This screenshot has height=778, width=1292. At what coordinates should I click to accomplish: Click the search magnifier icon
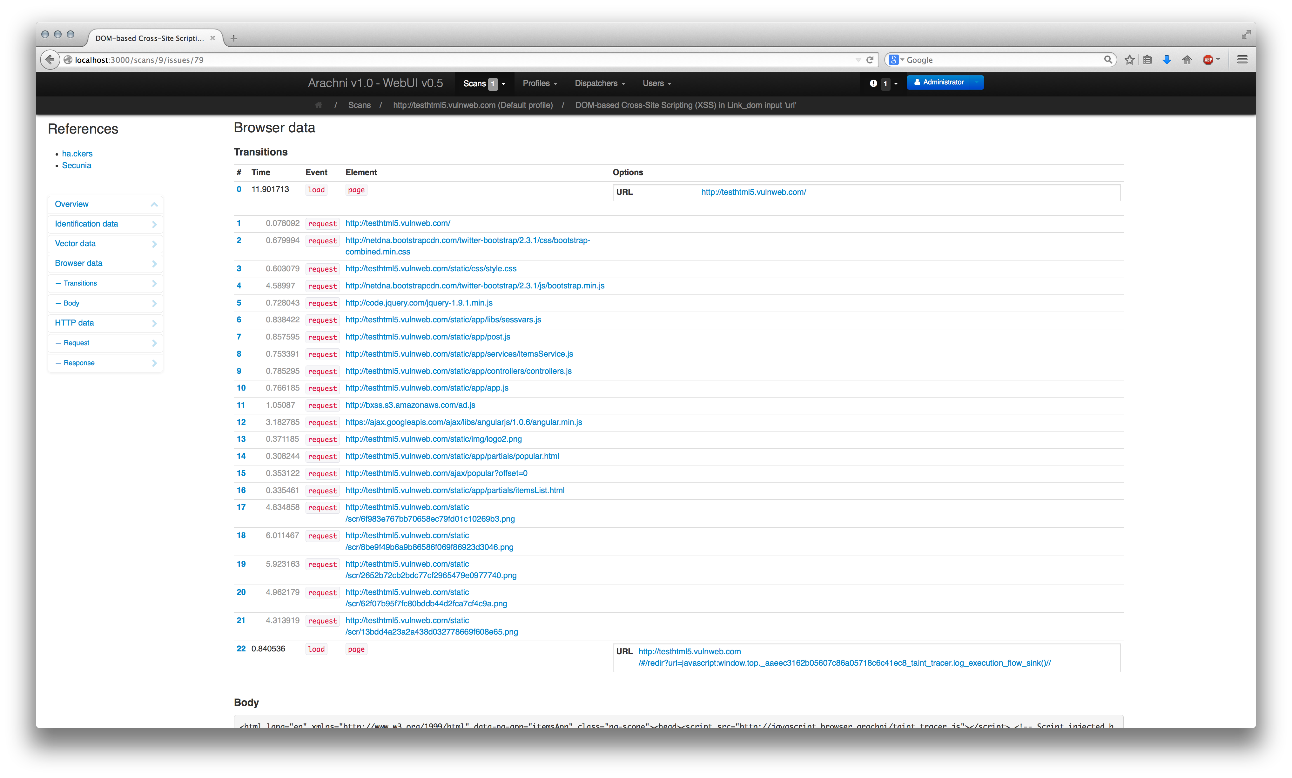click(x=1108, y=60)
